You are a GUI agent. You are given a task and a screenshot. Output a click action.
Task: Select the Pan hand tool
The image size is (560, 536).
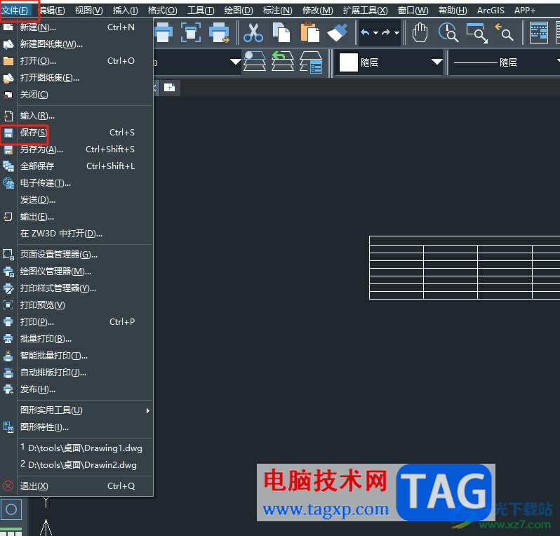tap(420, 33)
